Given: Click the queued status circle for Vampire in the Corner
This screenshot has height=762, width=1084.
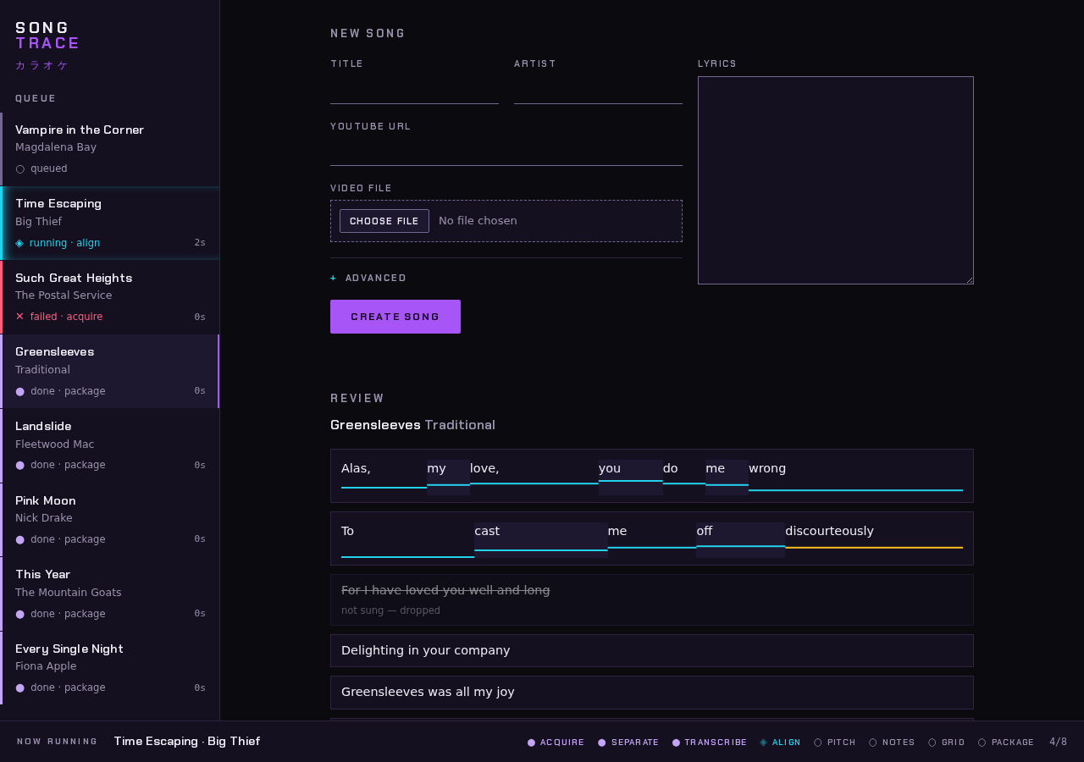Looking at the screenshot, I should [20, 169].
